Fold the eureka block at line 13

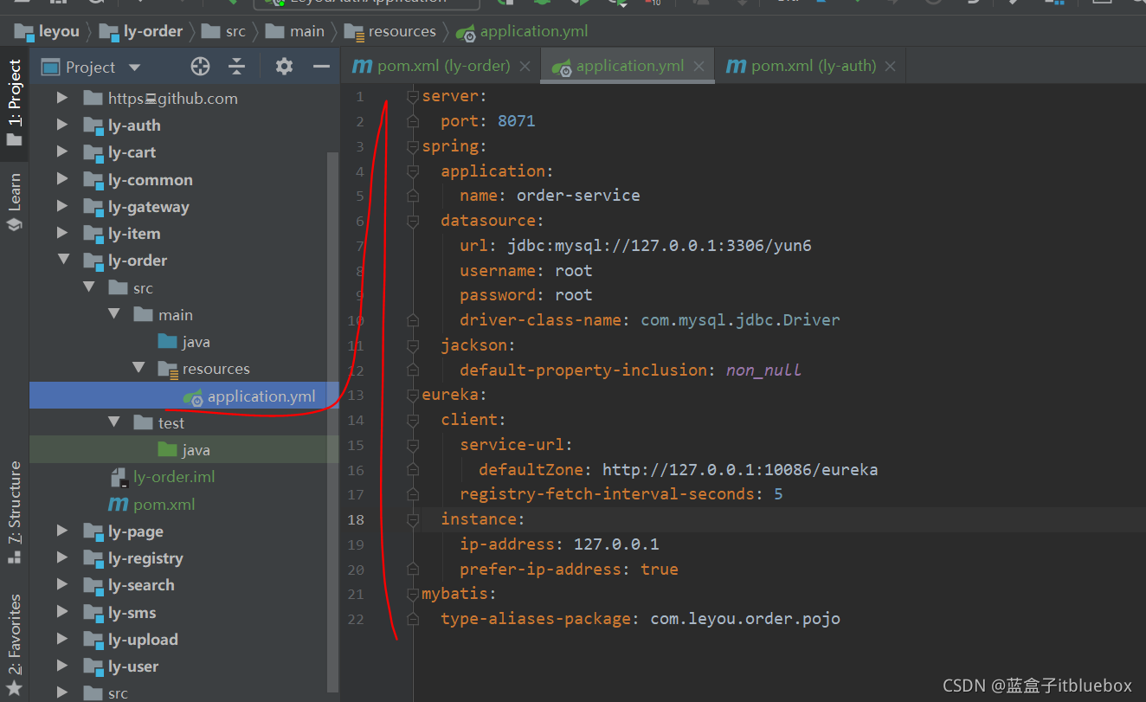[413, 395]
